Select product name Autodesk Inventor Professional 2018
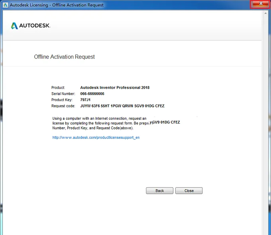 coord(115,87)
